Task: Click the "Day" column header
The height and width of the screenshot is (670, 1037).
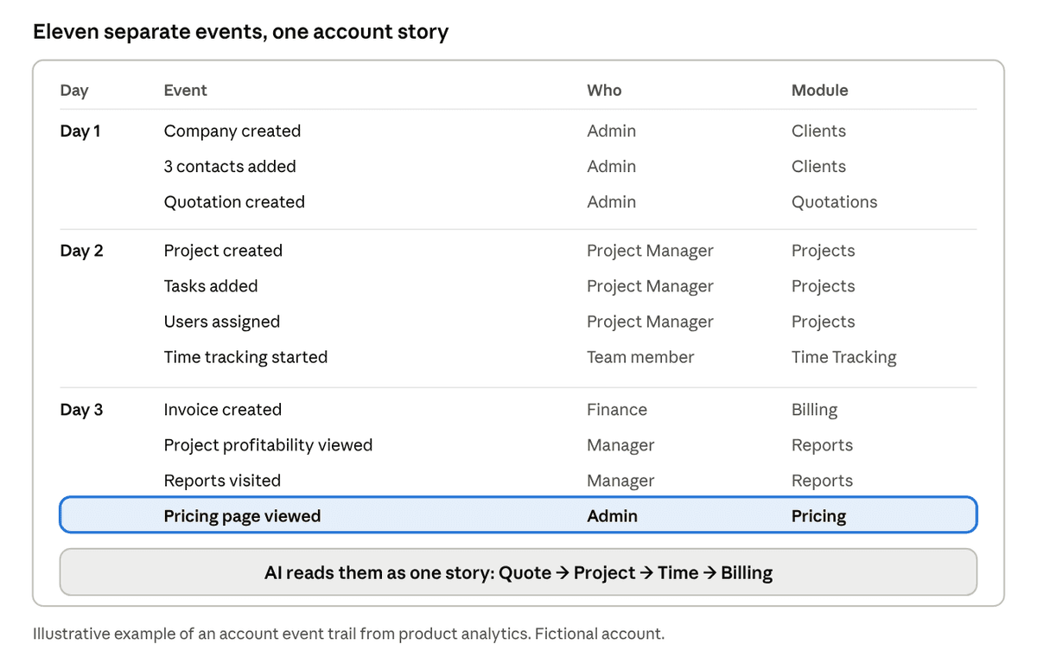Action: pos(74,90)
